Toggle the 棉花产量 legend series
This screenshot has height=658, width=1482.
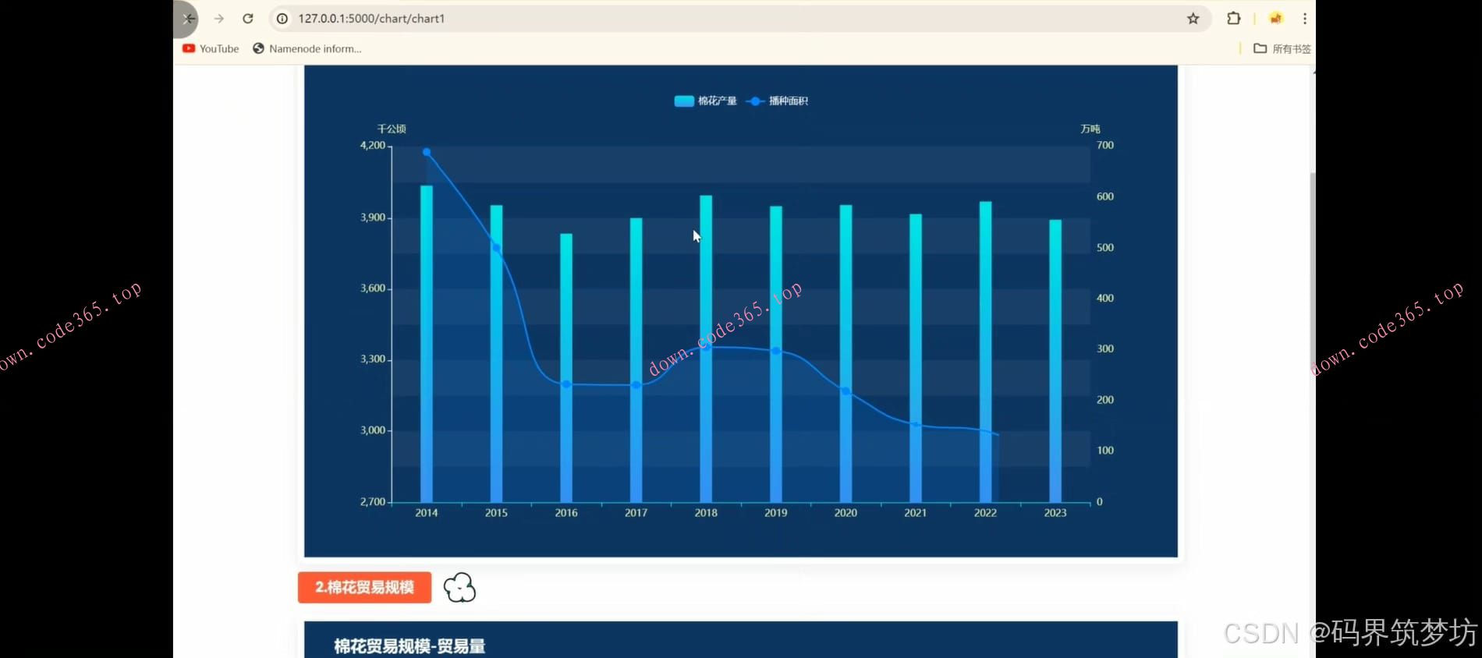[705, 101]
